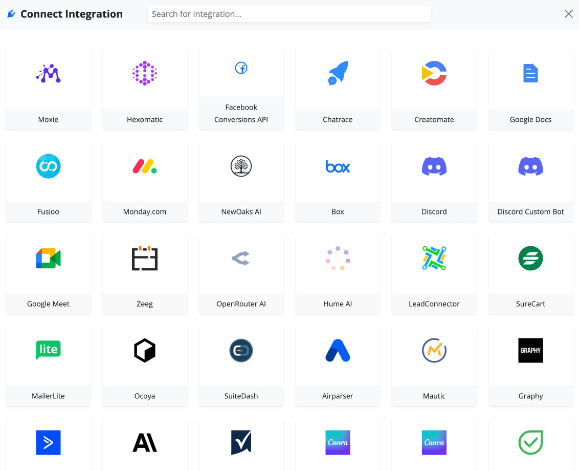The image size is (579, 471).
Task: Select the NewOaks AI tree icon
Action: pos(241,166)
